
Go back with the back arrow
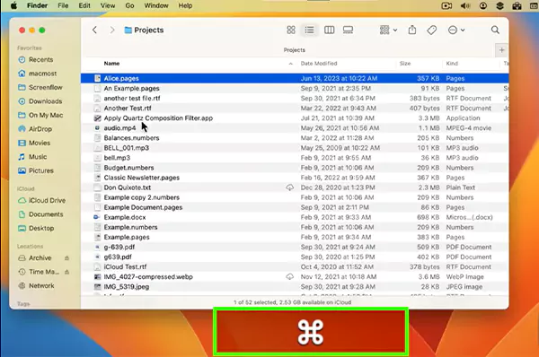pos(95,30)
